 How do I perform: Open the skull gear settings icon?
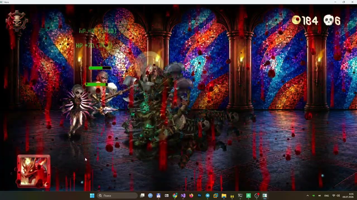[x=17, y=21]
